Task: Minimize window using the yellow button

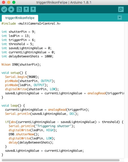Action: (x=9, y=2)
